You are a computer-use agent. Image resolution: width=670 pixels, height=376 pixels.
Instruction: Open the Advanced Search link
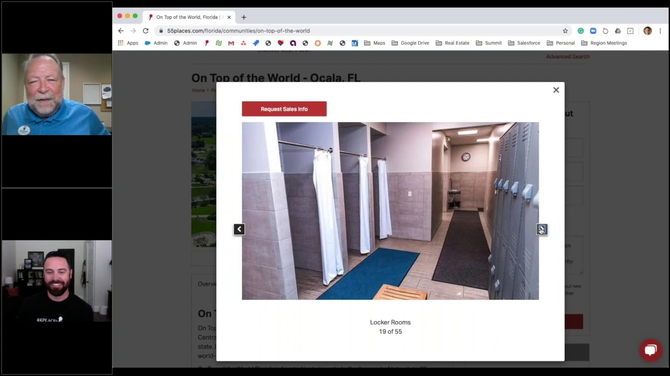567,56
